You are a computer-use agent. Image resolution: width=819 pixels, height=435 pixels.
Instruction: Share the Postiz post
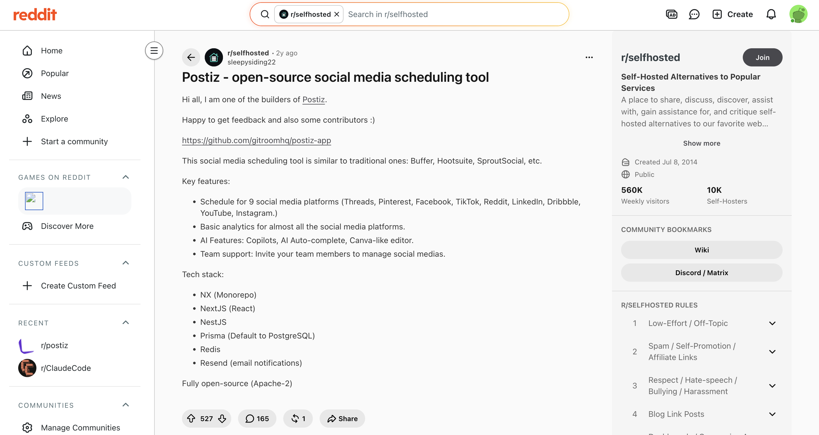pos(342,419)
